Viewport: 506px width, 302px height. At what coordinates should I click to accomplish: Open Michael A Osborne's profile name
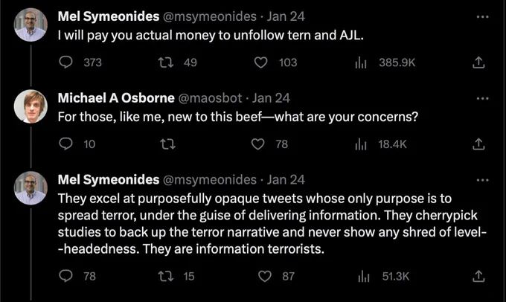116,98
